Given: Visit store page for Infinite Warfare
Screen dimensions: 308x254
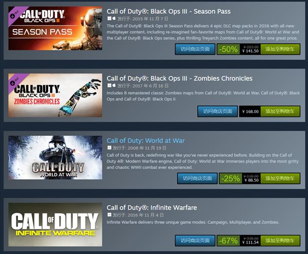Looking at the screenshot, I should point(195,241).
